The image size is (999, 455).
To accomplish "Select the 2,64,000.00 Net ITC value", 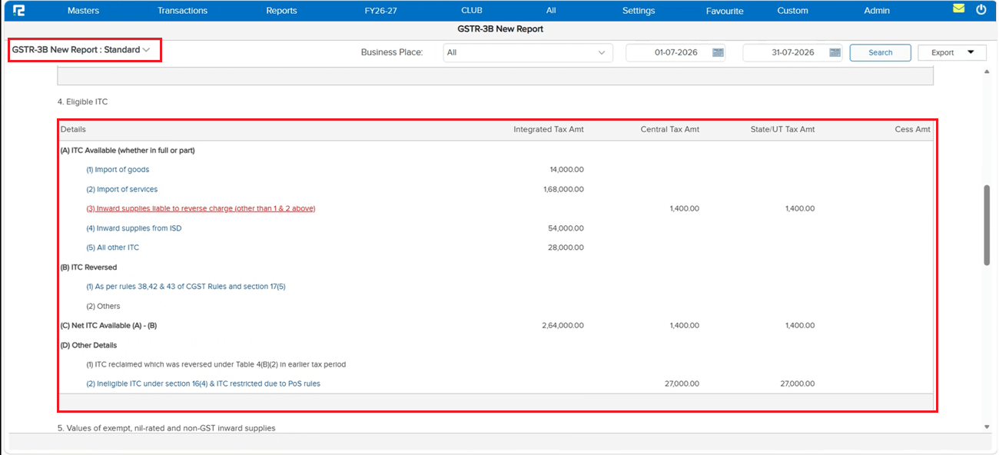I will click(563, 326).
